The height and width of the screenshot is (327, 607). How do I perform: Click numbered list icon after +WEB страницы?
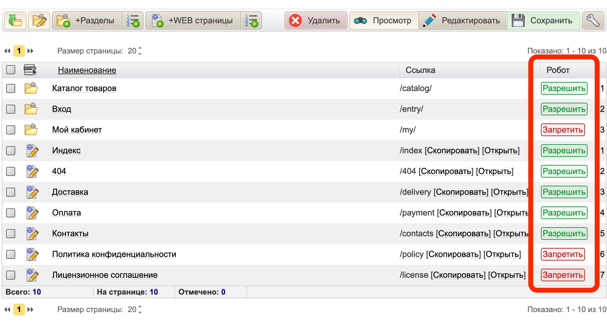251,20
